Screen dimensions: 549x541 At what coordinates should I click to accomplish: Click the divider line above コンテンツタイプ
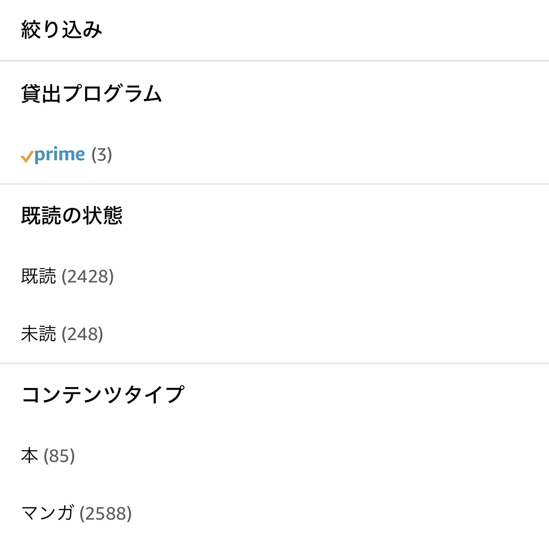(x=274, y=364)
